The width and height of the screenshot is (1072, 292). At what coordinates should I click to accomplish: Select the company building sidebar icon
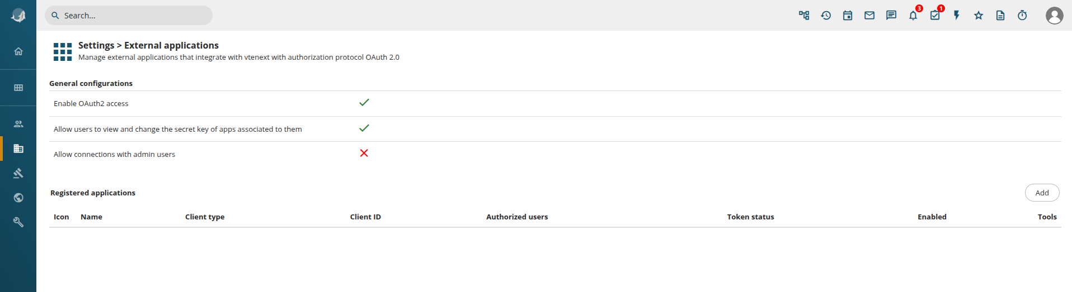(18, 149)
